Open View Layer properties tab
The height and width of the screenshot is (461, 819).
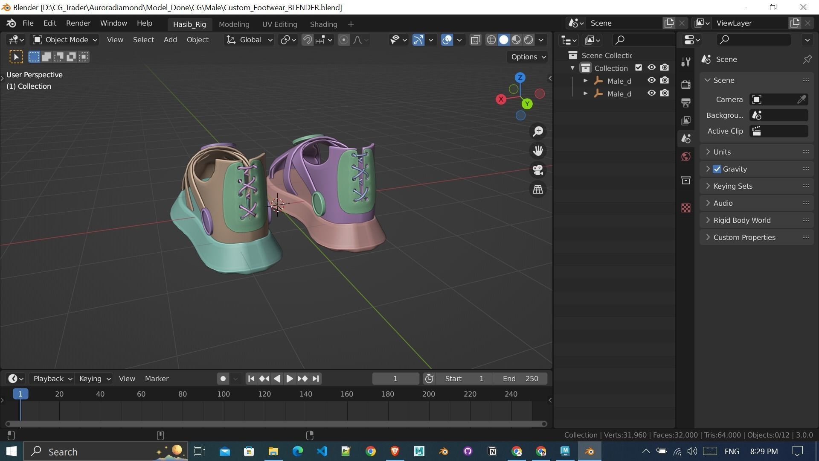point(686,120)
